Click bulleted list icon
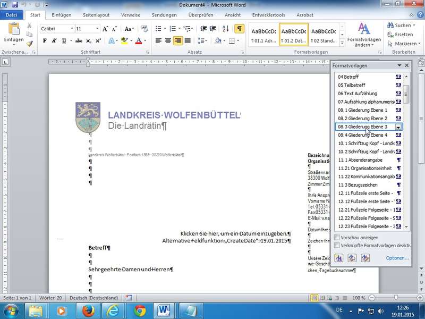The height and width of the screenshot is (319, 425). point(158,29)
